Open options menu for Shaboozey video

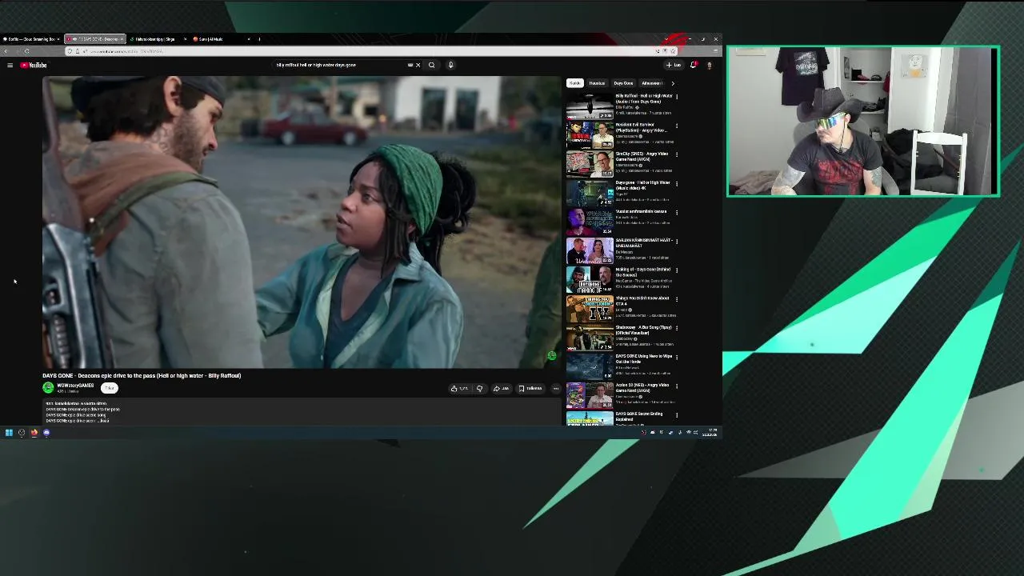pos(677,328)
